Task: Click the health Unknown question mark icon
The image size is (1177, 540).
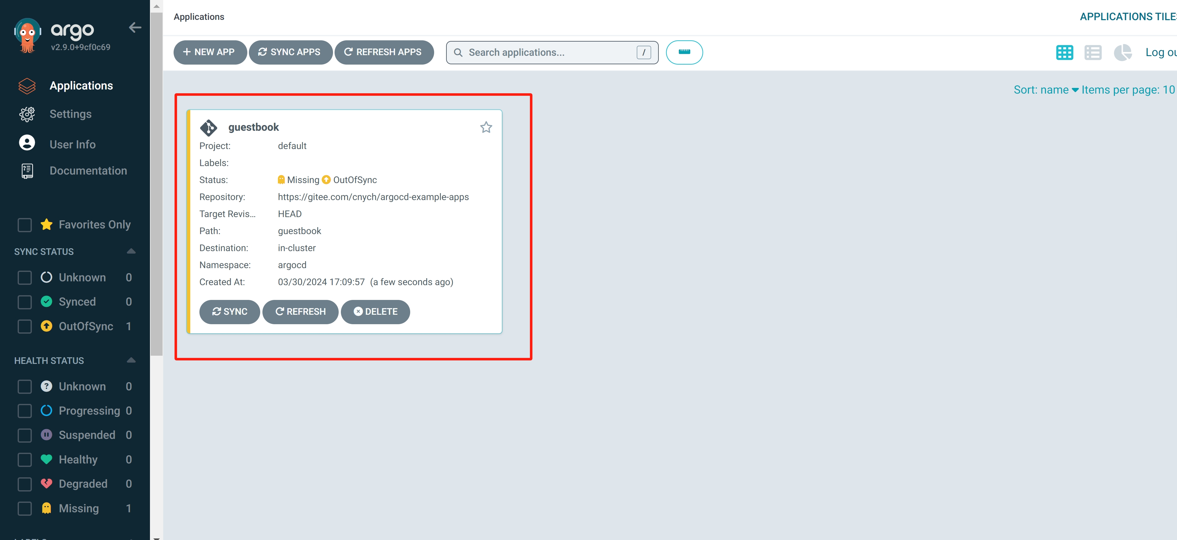Action: (x=46, y=386)
